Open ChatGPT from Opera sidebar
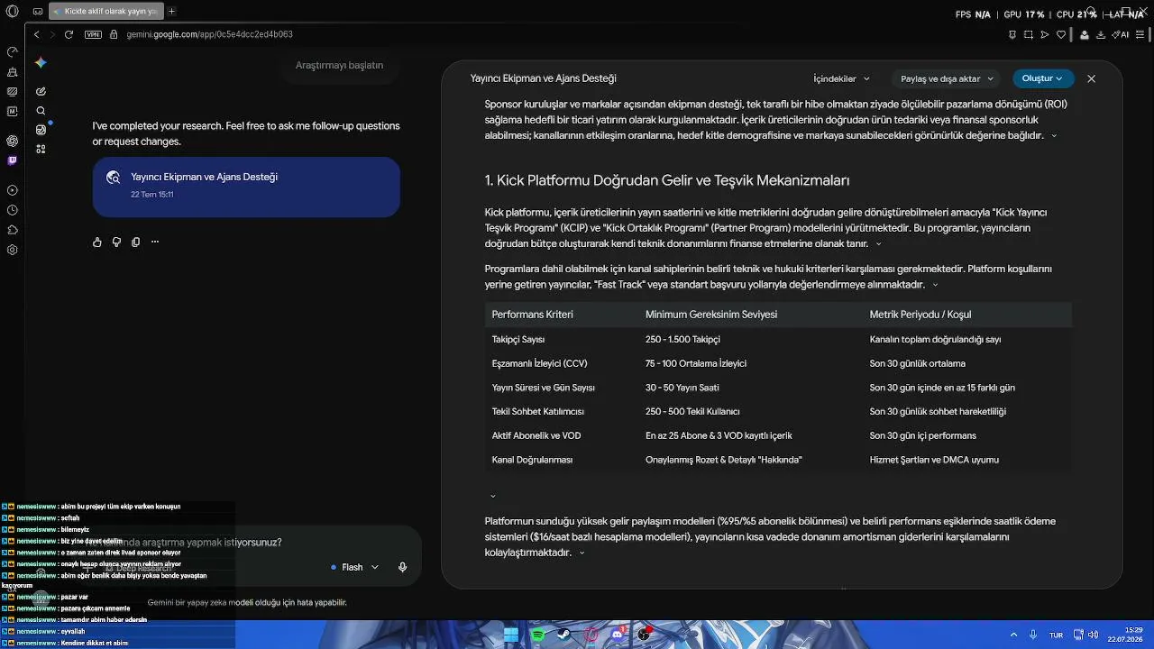 click(12, 141)
